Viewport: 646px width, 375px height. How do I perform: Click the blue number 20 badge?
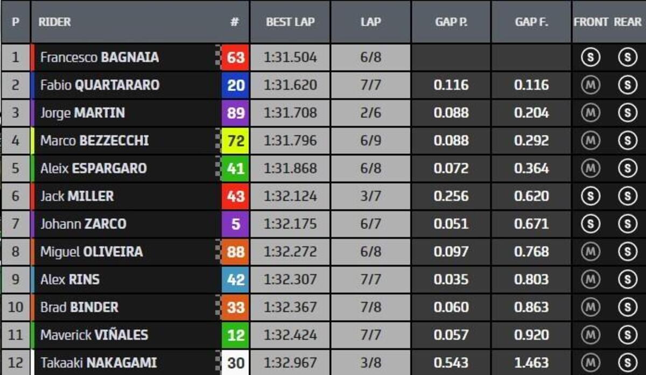(x=235, y=85)
